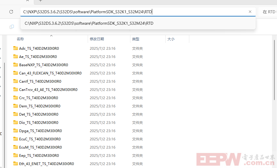The height and width of the screenshot is (168, 277).
Task: Sort by the 大小 column header
Action: pyautogui.click(x=171, y=39)
